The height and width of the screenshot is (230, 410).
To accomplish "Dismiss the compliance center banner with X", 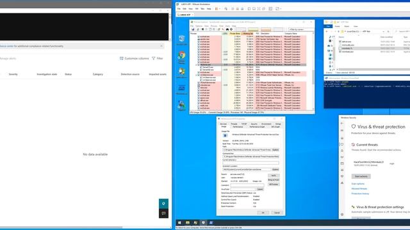I will (161, 46).
